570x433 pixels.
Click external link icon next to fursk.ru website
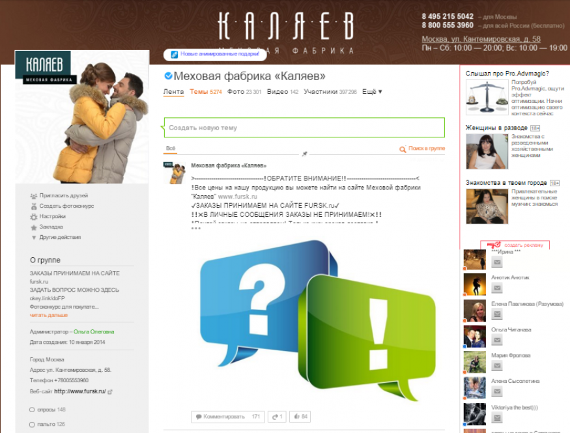[110, 392]
